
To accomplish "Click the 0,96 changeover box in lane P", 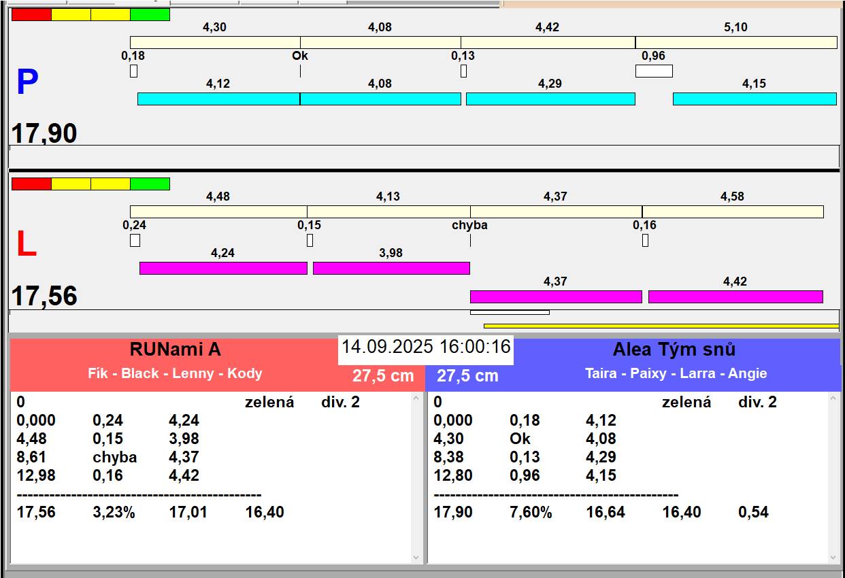I will [654, 71].
